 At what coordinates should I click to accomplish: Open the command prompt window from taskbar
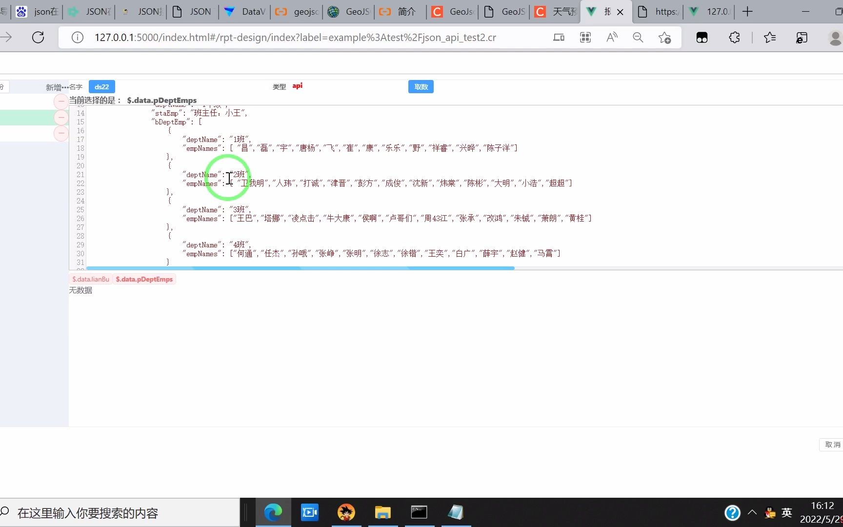(419, 512)
